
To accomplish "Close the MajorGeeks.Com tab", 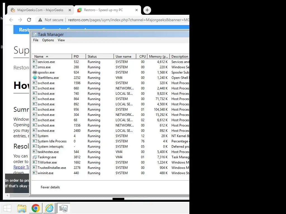I will (70, 10).
